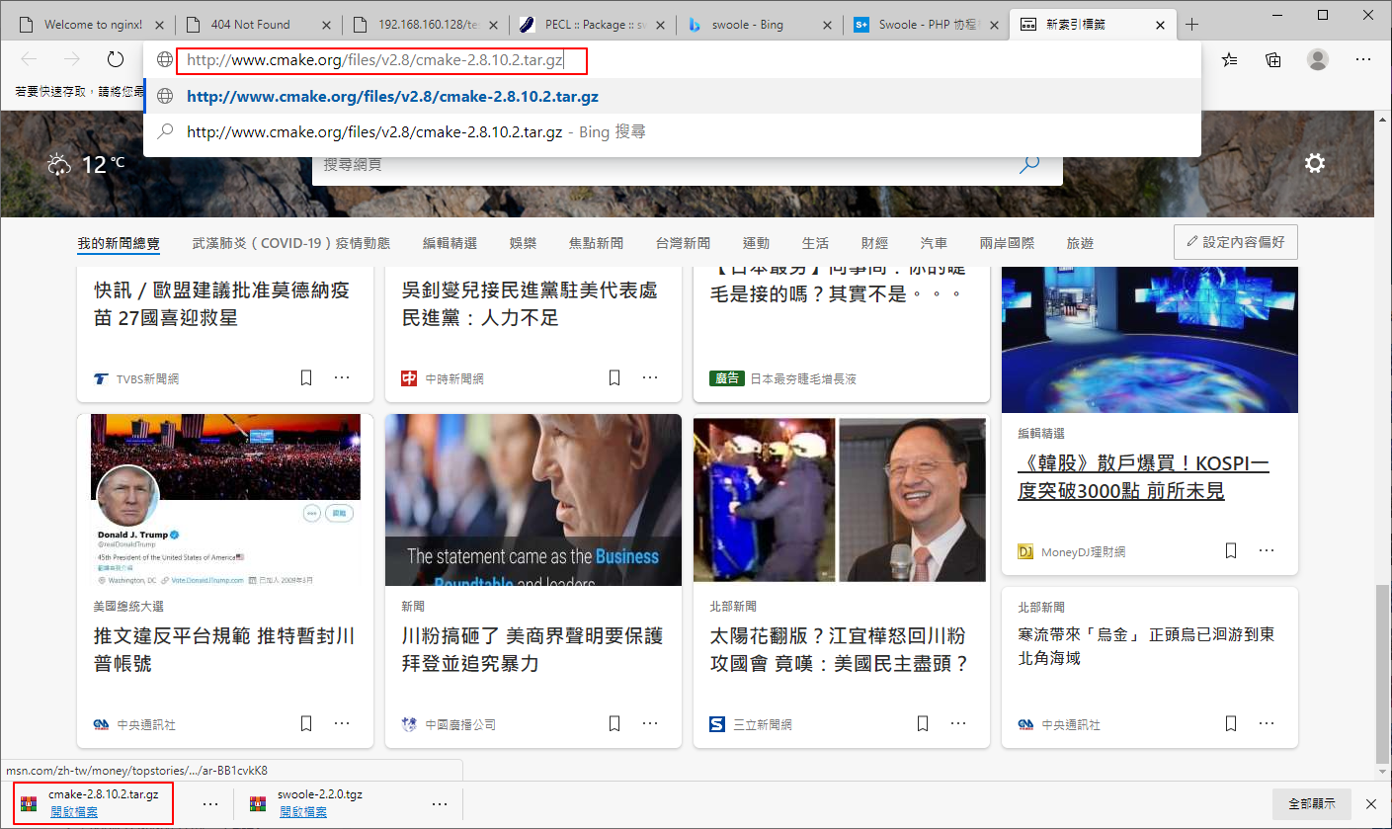Select 我的新聞總覽 news category
Screen dimensions: 1392x829
[119, 243]
